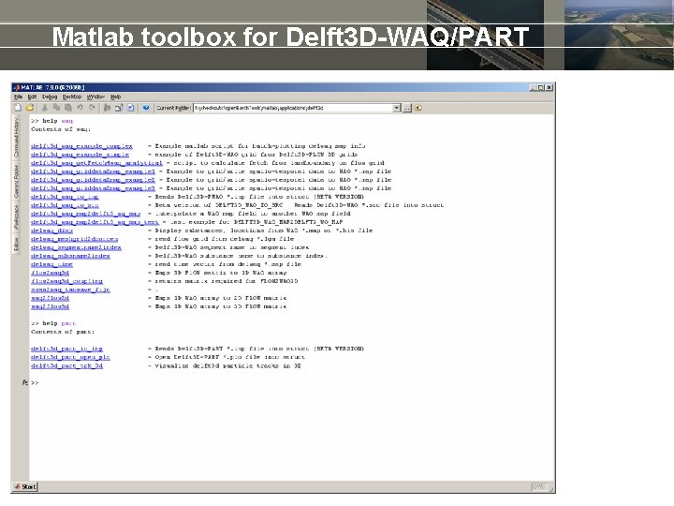Undo using the toolbar arrow icon
This screenshot has height=506, width=674.
(80, 108)
